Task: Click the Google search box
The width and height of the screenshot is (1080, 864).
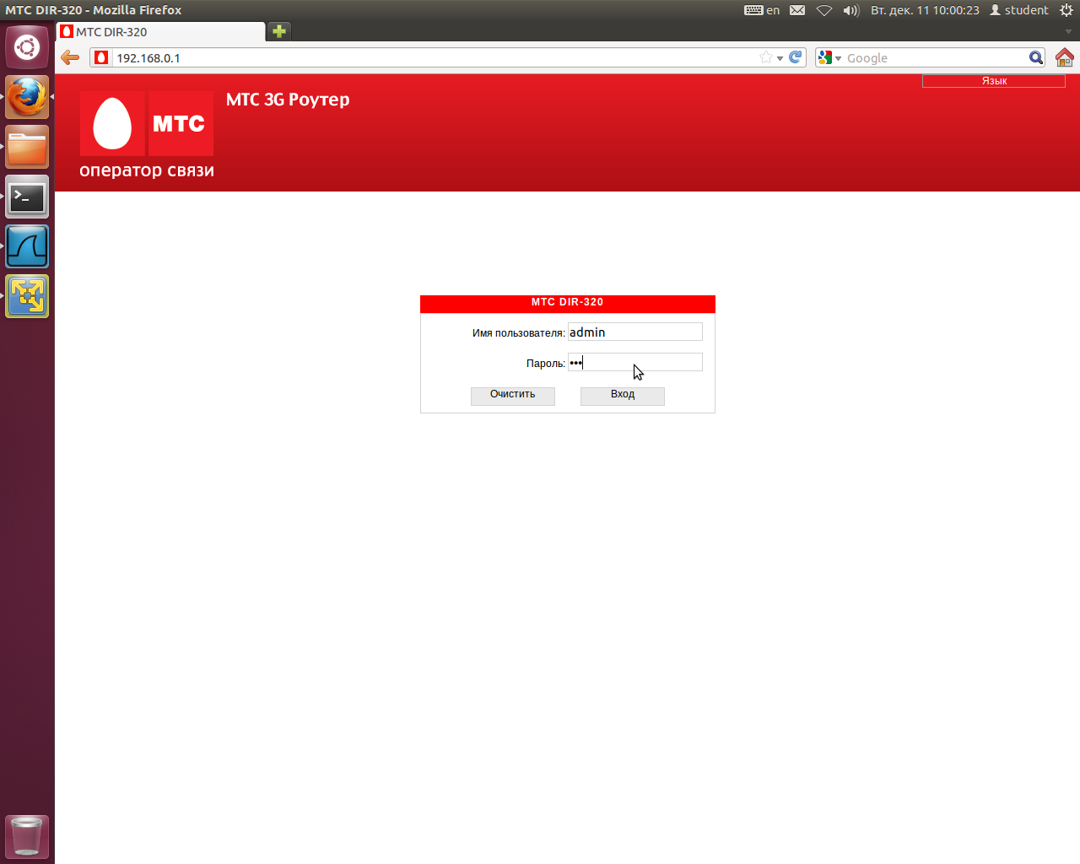Action: 935,57
